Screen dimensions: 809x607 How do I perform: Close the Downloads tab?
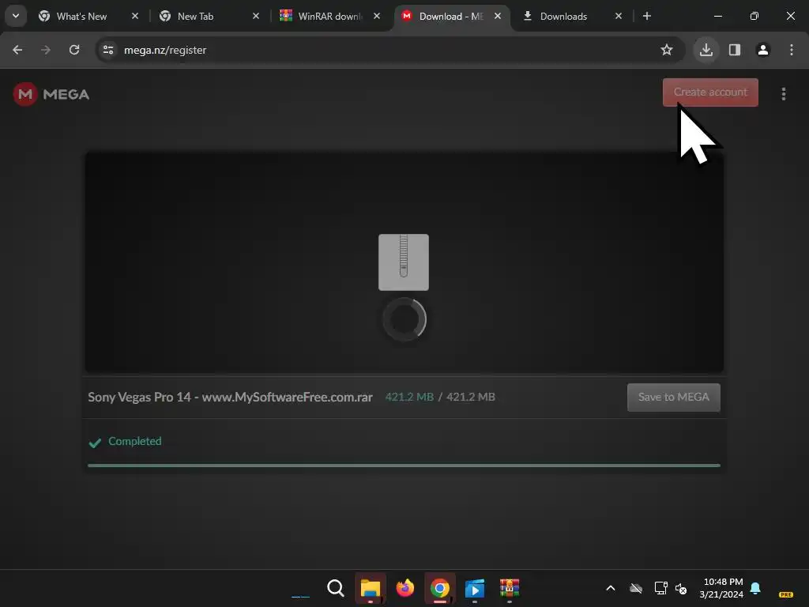pos(618,16)
